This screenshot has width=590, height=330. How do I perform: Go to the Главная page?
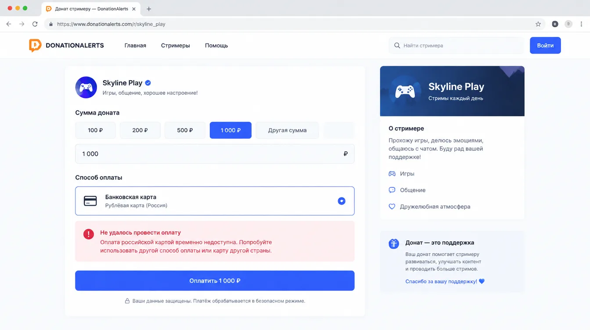tap(135, 45)
